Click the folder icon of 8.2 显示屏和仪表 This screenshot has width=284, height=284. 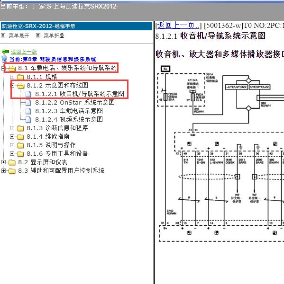[x=12, y=162]
